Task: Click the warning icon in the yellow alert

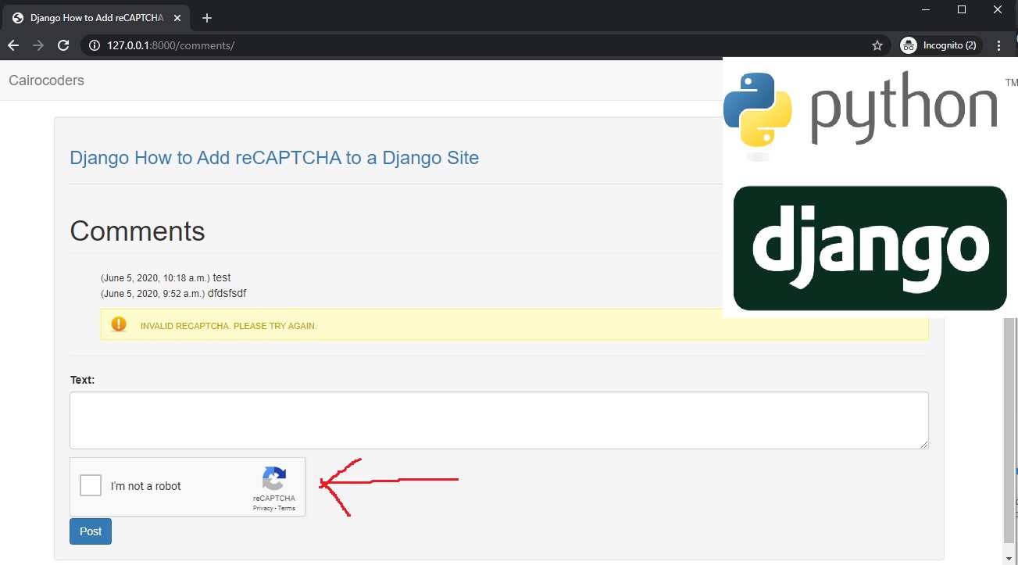Action: click(119, 324)
